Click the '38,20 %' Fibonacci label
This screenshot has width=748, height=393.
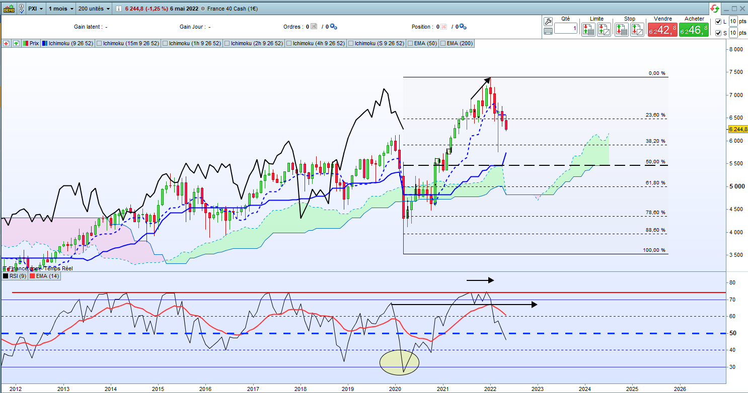[x=655, y=141]
